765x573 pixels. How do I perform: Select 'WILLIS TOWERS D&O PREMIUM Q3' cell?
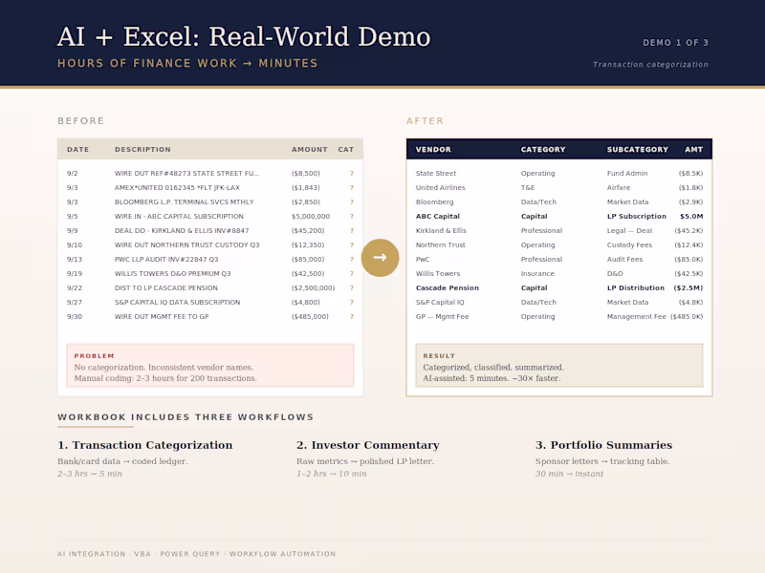click(173, 274)
